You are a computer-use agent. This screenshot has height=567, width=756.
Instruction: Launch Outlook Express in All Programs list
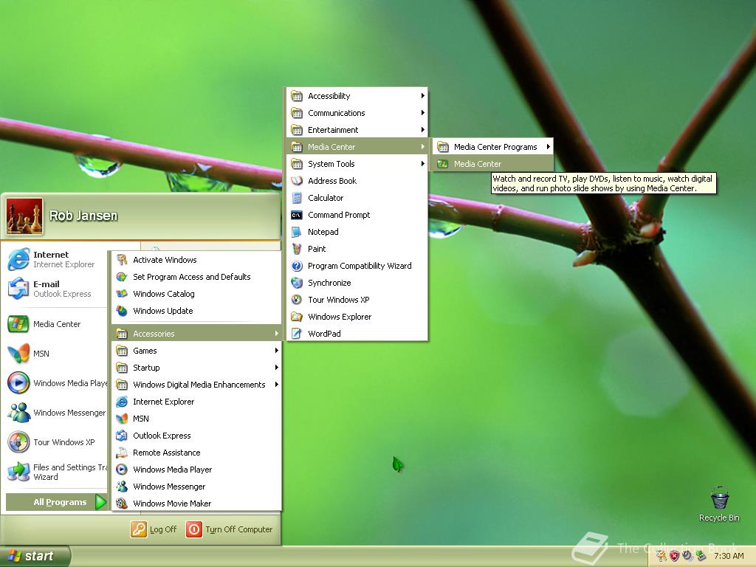point(196,436)
